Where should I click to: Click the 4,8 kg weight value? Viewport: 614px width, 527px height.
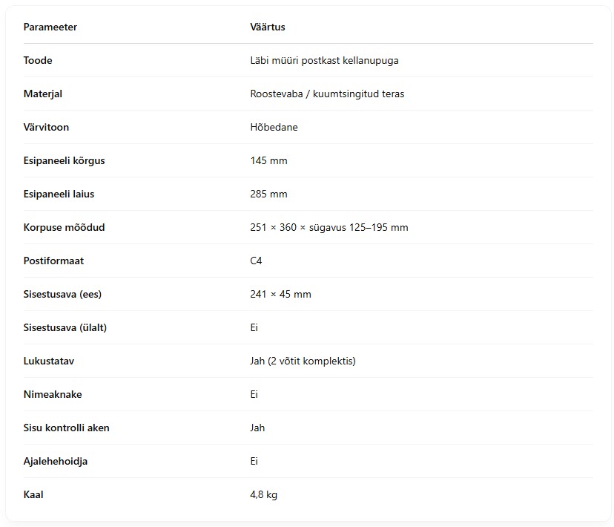[263, 494]
